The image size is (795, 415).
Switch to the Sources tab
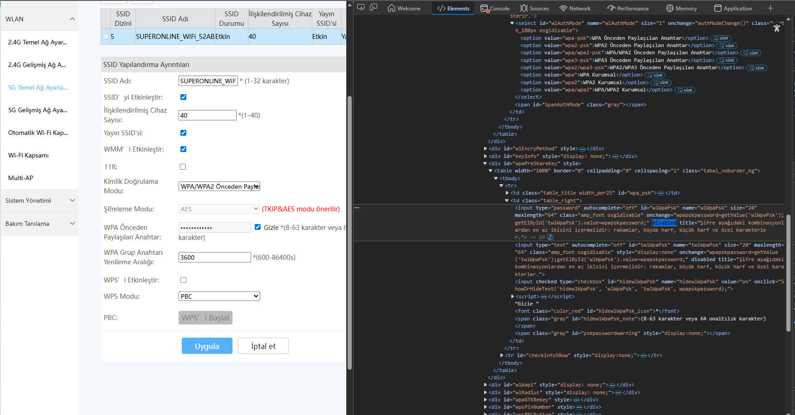(534, 8)
